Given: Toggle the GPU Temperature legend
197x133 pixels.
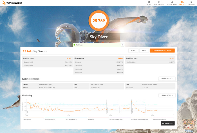Looking at the screenshot, I should pos(77,119).
